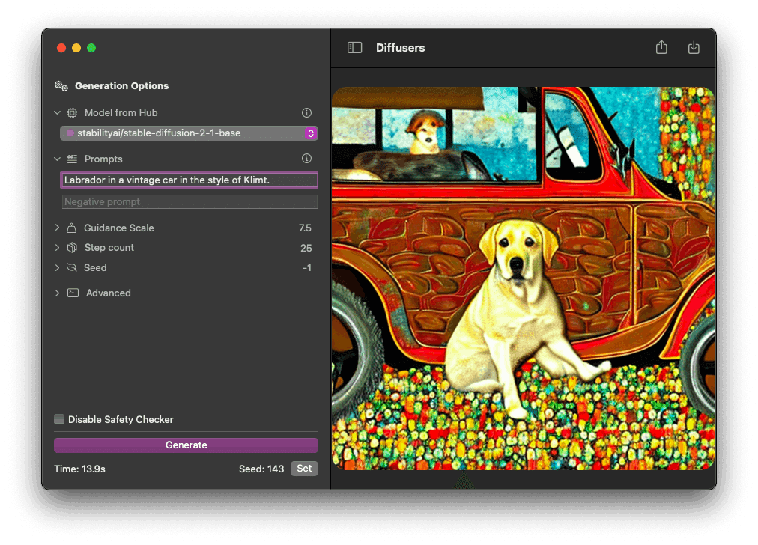Click the generated Labrador image

pyautogui.click(x=523, y=278)
